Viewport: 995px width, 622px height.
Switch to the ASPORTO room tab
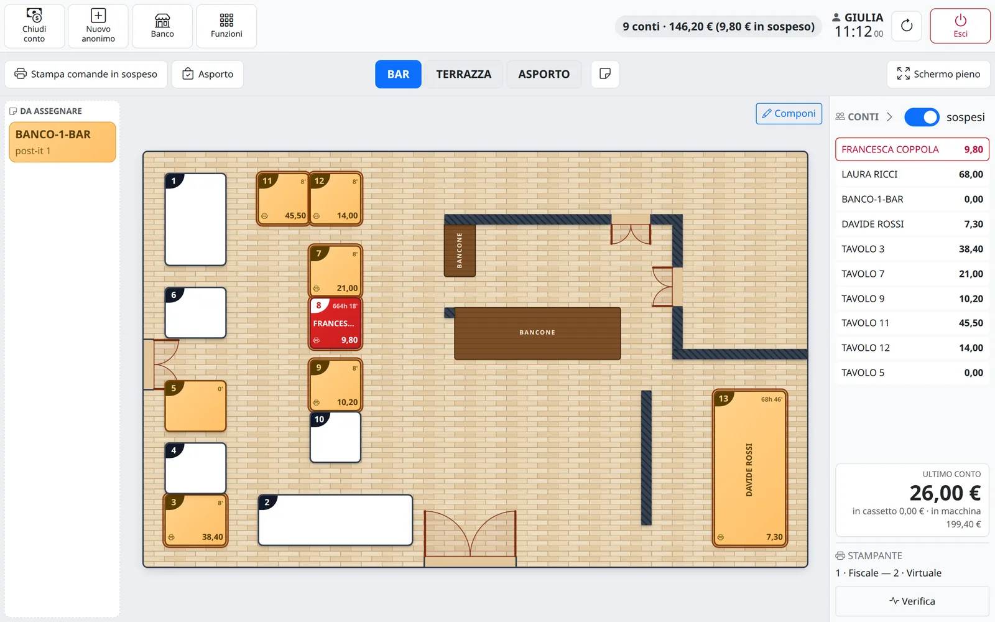pos(544,74)
